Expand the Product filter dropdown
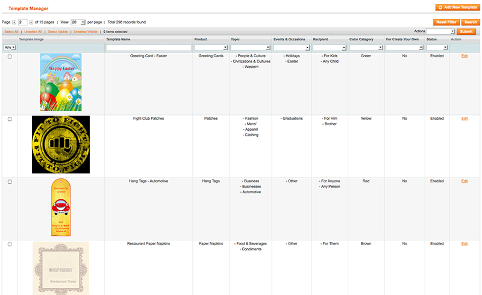 tap(209, 47)
